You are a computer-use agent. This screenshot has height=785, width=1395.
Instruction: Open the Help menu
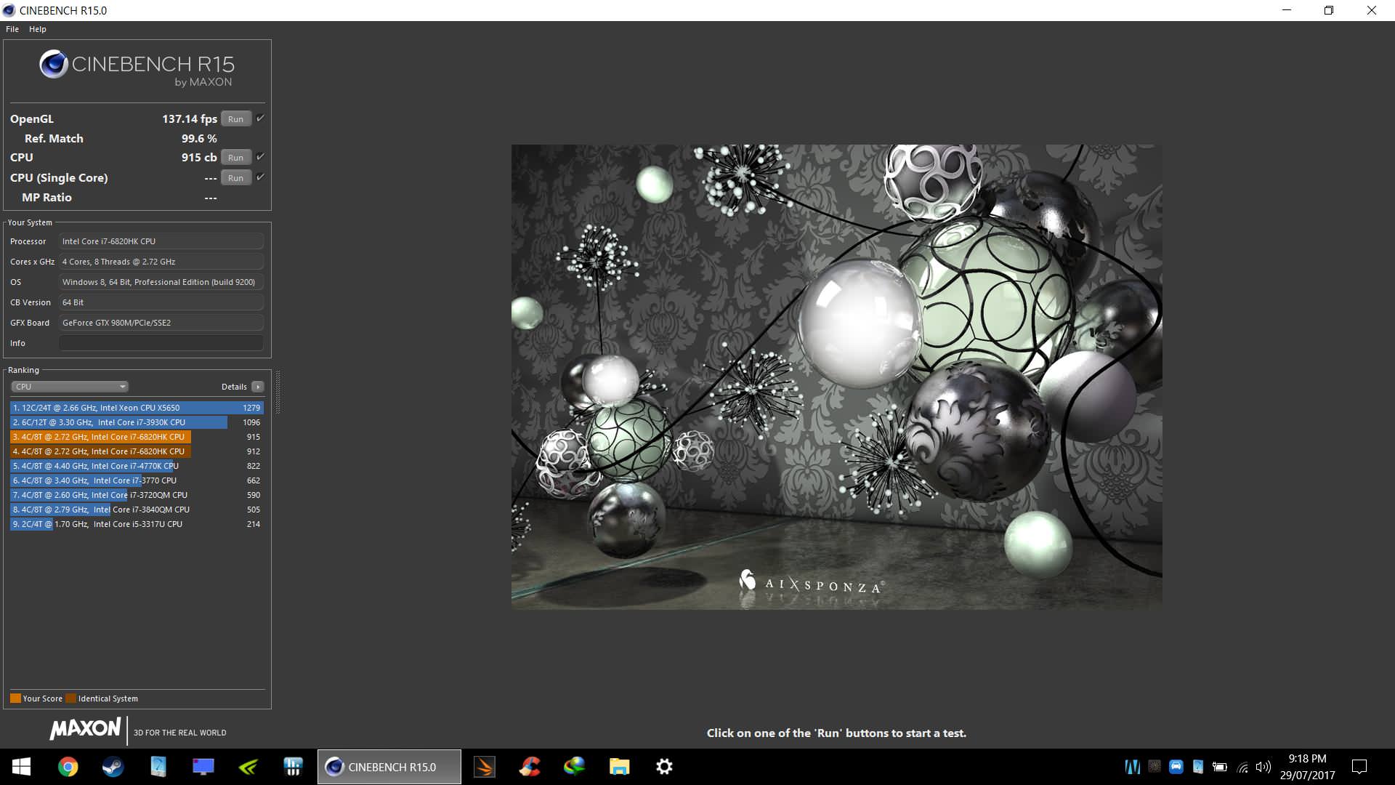click(38, 29)
